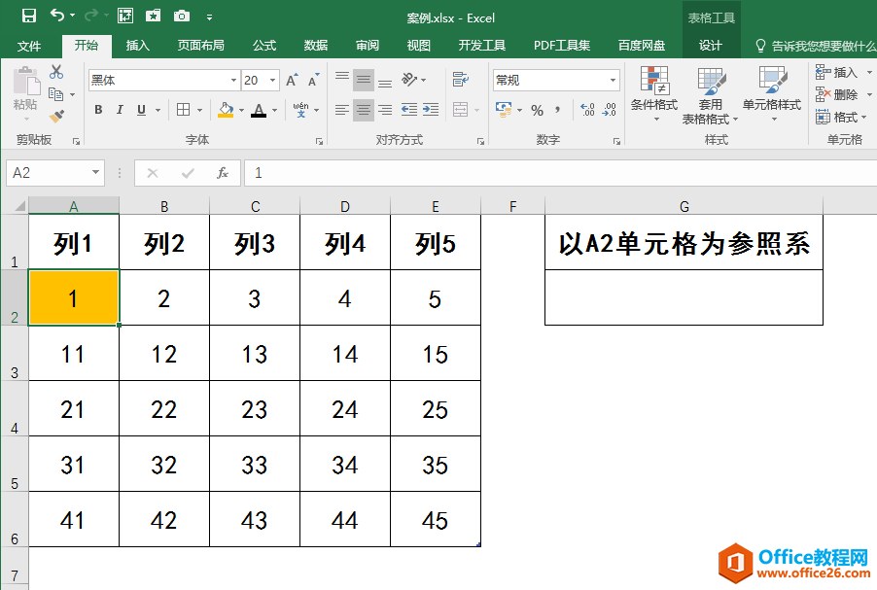Increase the cell indent
The height and width of the screenshot is (590, 877).
(430, 110)
